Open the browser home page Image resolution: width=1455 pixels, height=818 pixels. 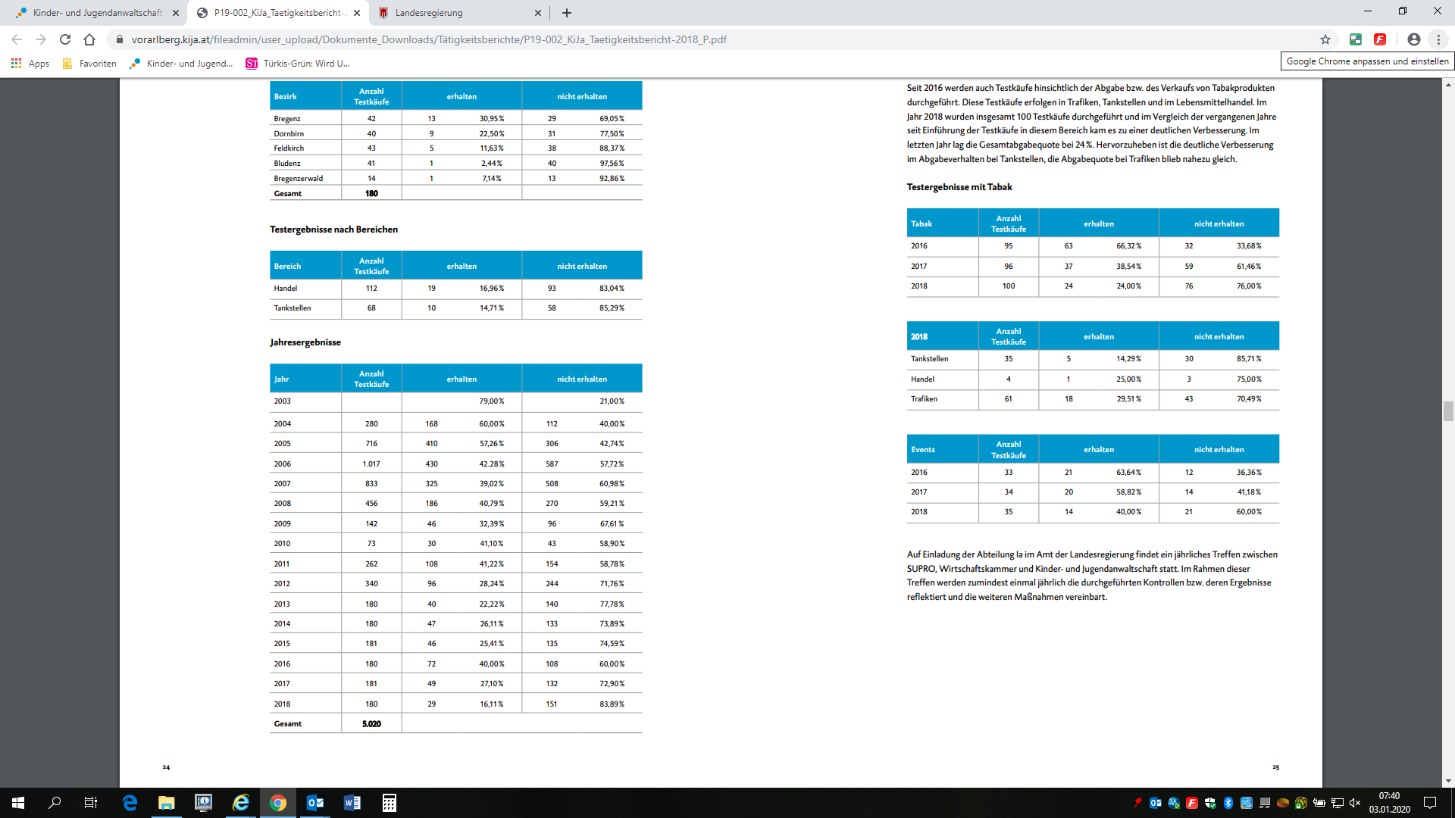coord(89,39)
